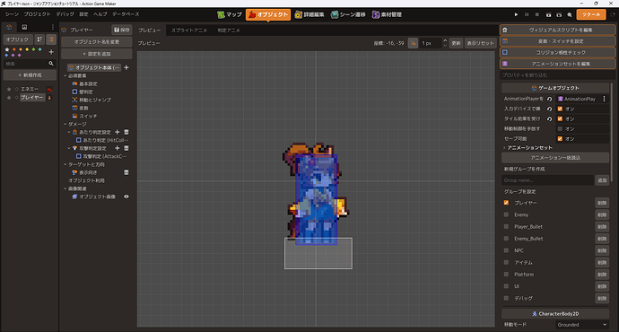Collapse the あたり判定設定 node
619x332 pixels.
point(69,132)
